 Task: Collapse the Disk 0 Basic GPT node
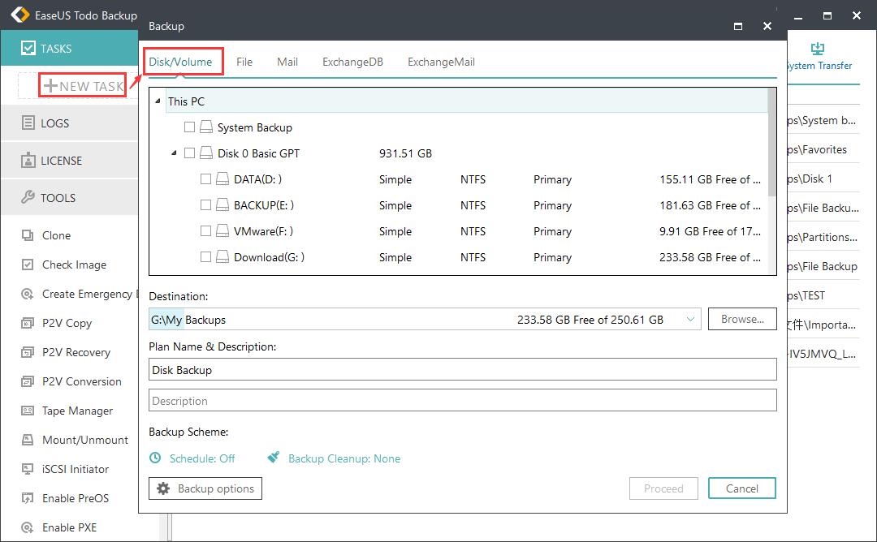(174, 153)
